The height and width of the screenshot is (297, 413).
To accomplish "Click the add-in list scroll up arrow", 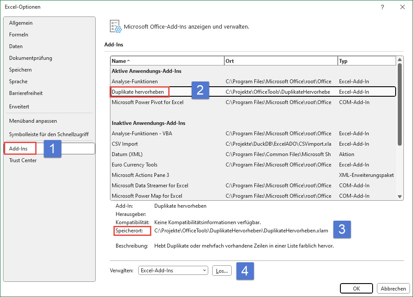I will click(400, 59).
